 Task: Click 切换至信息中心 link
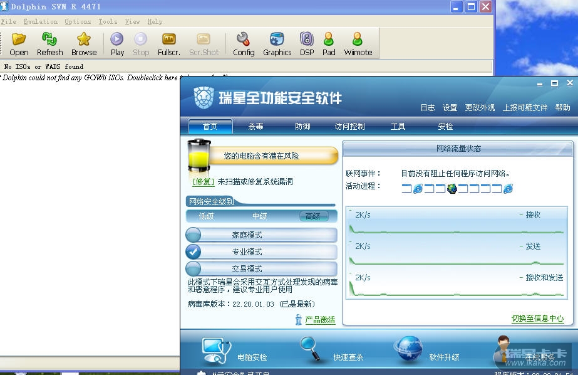pyautogui.click(x=537, y=319)
